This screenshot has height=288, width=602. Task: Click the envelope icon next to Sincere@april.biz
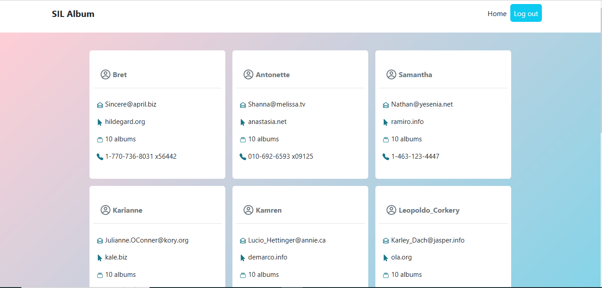click(x=100, y=105)
